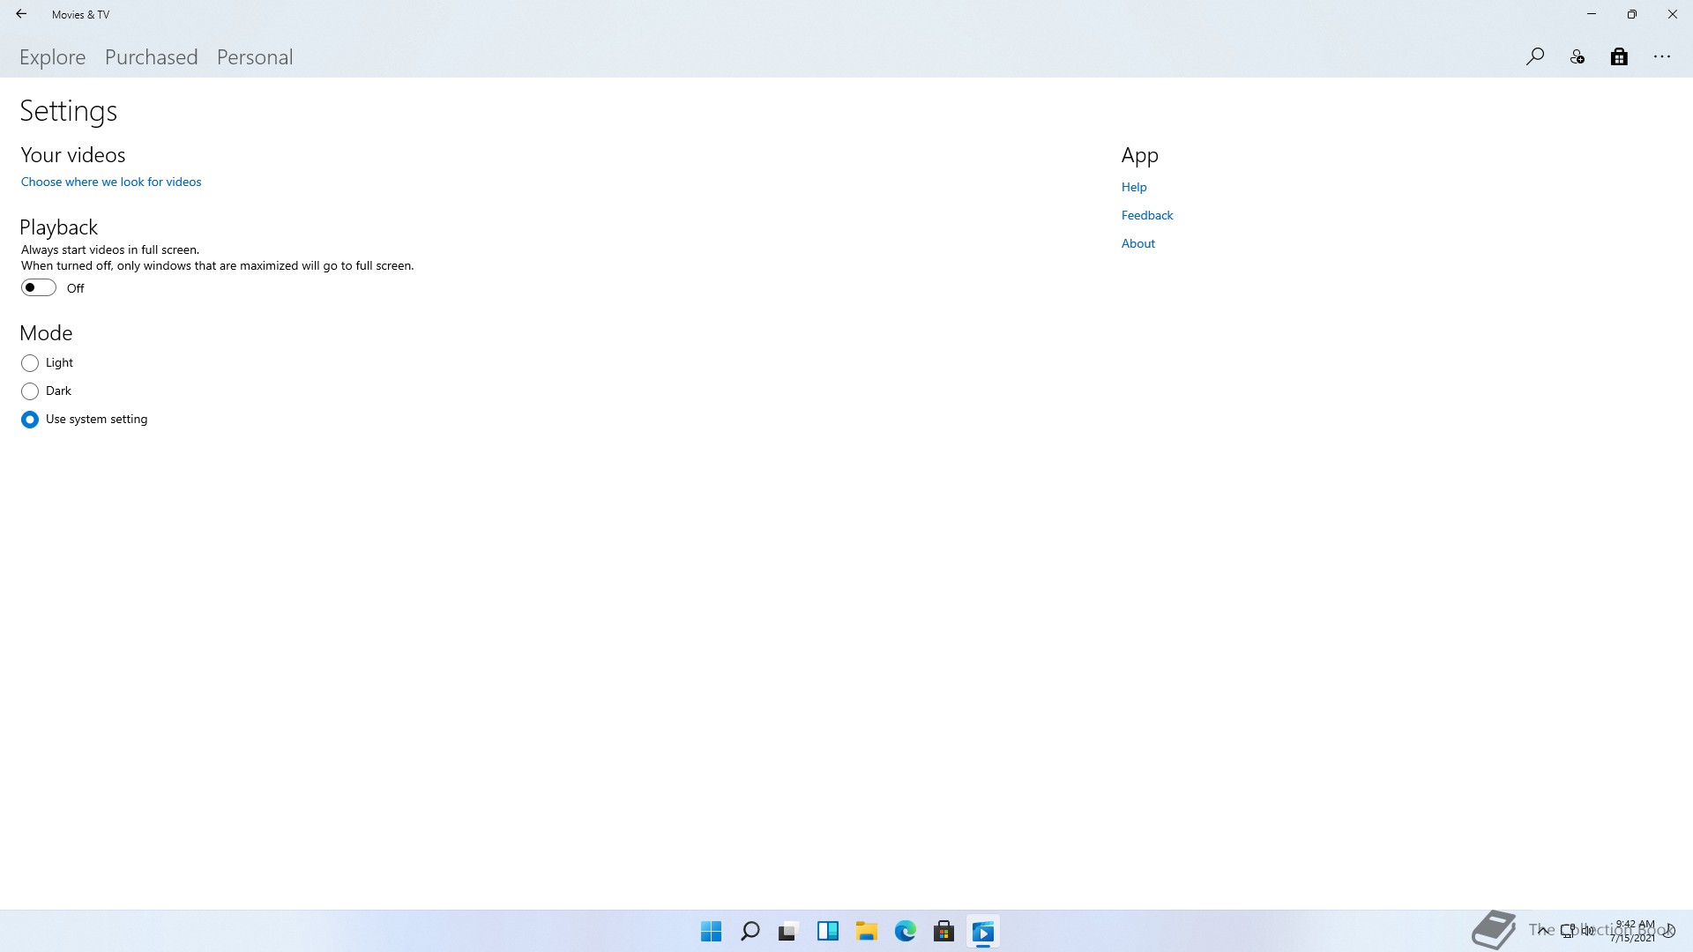This screenshot has height=952, width=1693.
Task: Click the Windows Start button
Action: click(x=711, y=932)
